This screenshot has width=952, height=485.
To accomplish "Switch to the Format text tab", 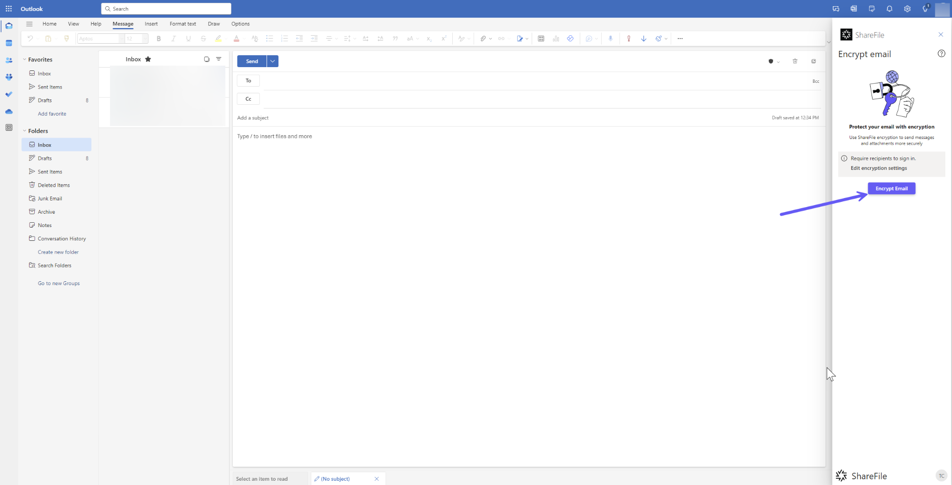I will click(183, 24).
